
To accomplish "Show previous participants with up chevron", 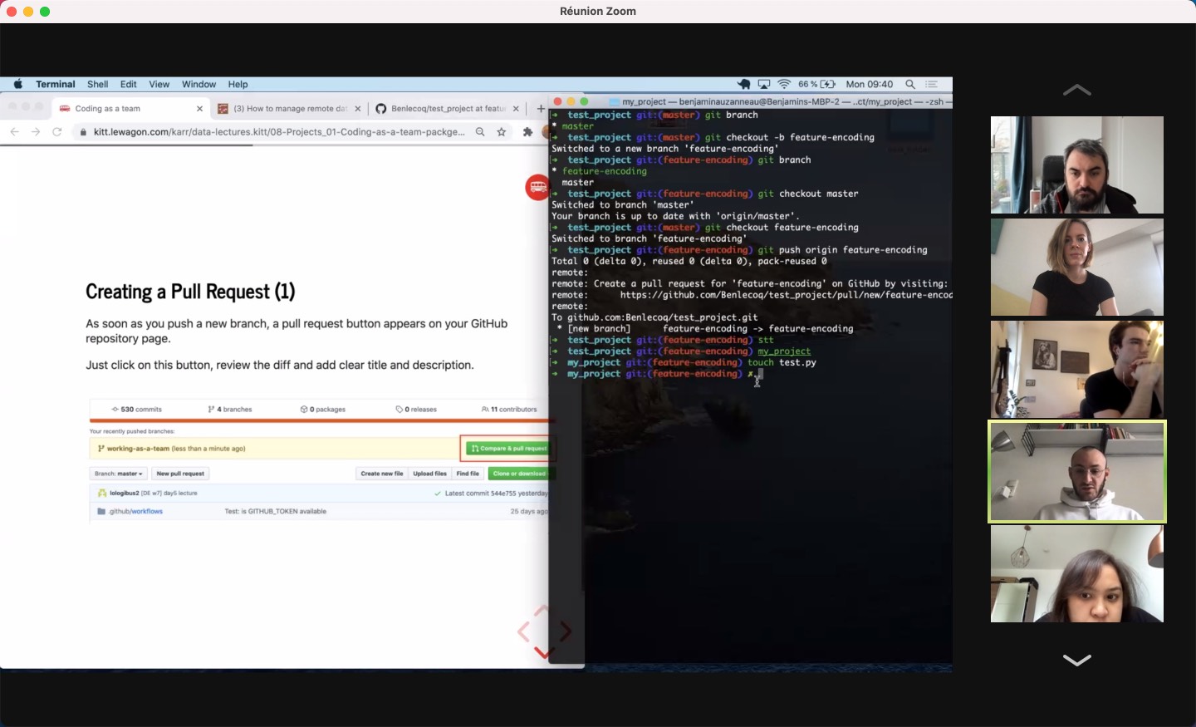I will [x=1077, y=90].
